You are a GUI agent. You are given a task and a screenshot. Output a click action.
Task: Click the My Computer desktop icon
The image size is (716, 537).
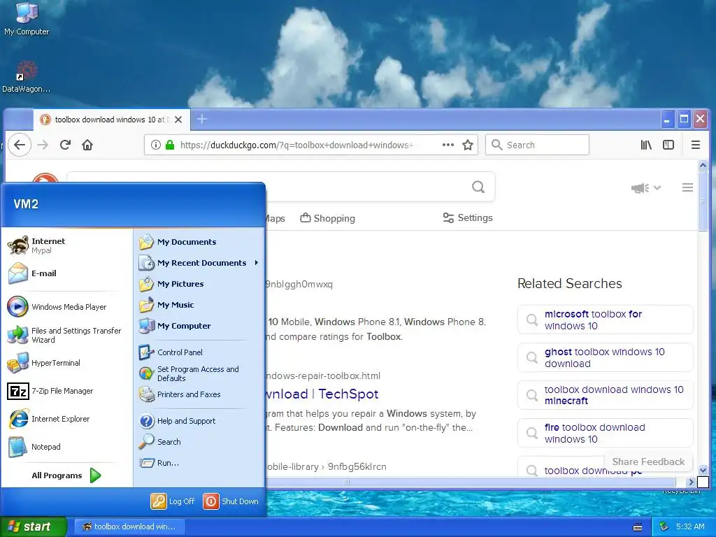click(27, 19)
